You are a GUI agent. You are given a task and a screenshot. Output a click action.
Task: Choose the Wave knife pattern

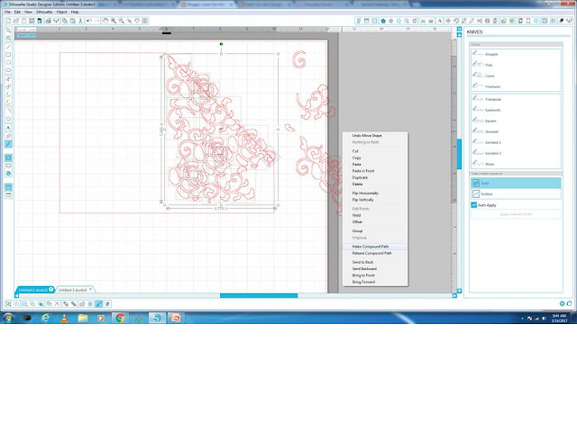[516, 164]
